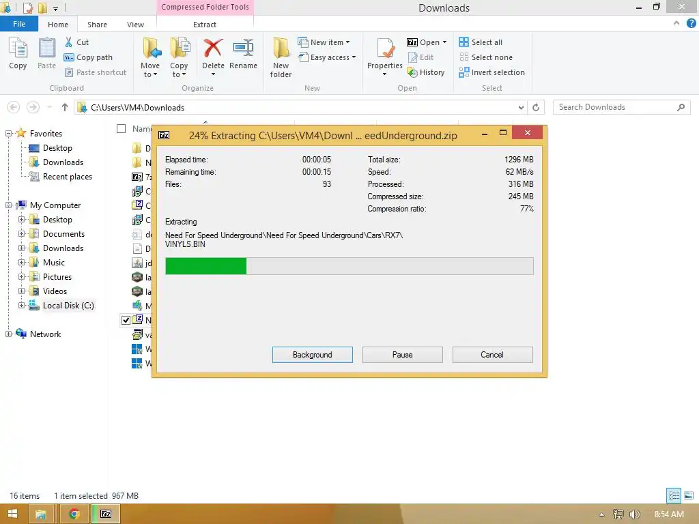Toggle the select-all checkbox beside Name header

122,129
